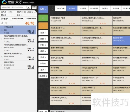Select cart row 3 barcode 6900067310361
The width and height of the screenshot is (130, 112).
pos(18,48)
